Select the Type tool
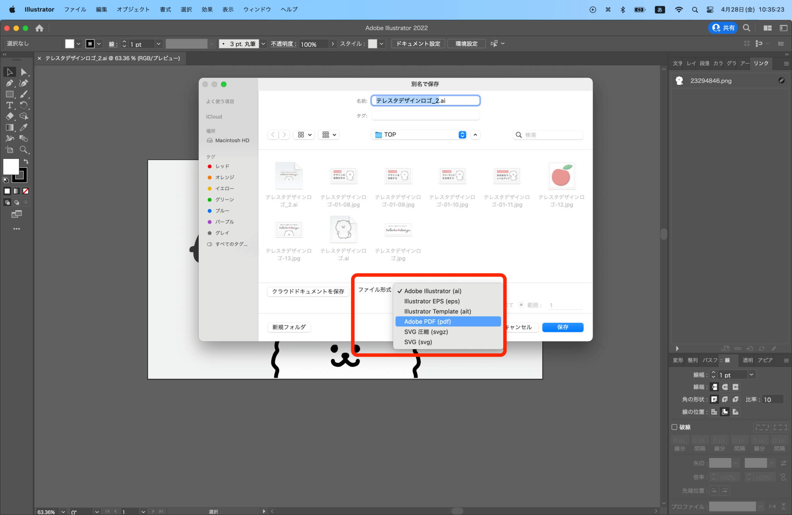The image size is (792, 515). 10,105
